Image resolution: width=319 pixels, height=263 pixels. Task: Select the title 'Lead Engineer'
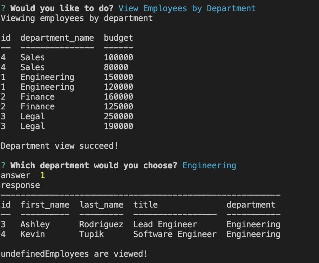click(x=165, y=225)
